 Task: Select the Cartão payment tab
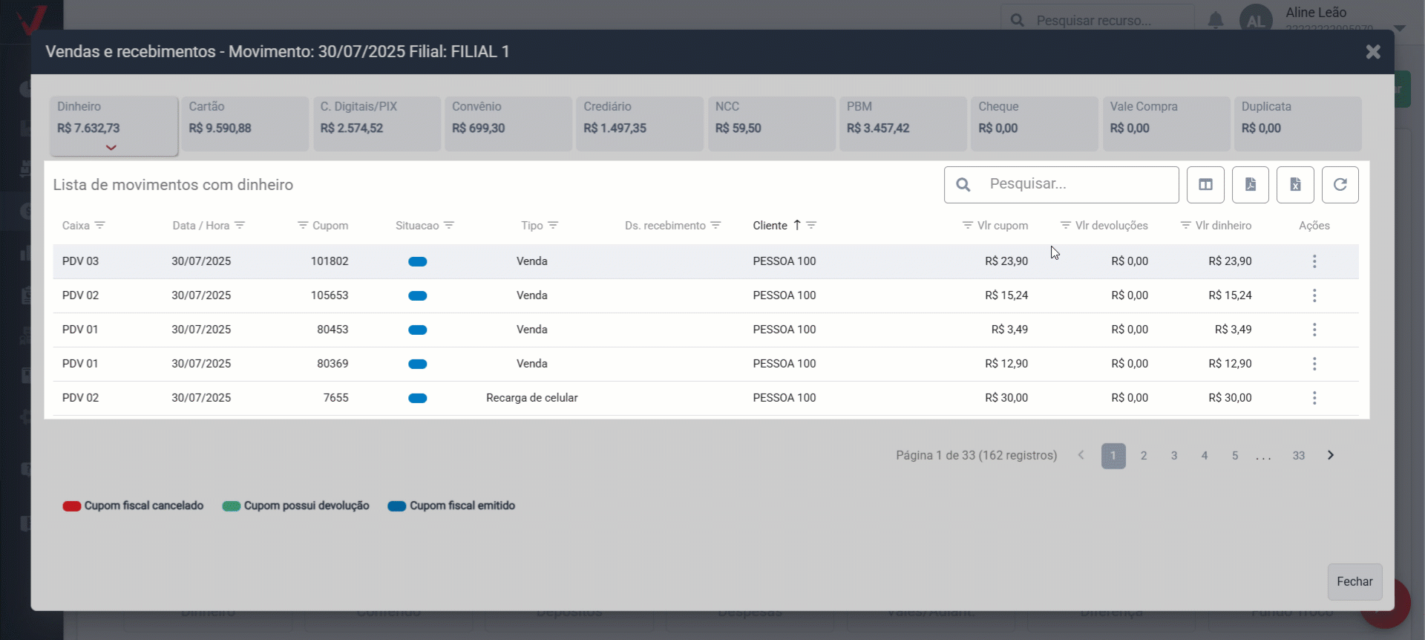[245, 124]
